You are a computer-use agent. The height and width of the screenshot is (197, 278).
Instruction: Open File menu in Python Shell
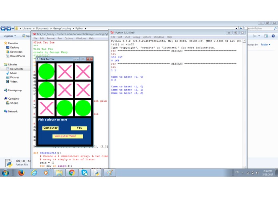113,37
